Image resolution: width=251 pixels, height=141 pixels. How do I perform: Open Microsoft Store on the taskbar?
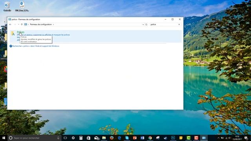pos(89,138)
